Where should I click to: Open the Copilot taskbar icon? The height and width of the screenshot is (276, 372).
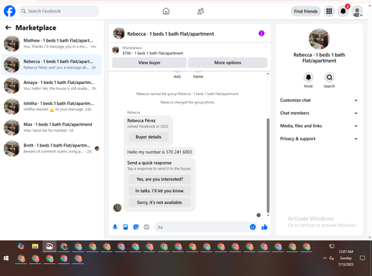pos(21,246)
